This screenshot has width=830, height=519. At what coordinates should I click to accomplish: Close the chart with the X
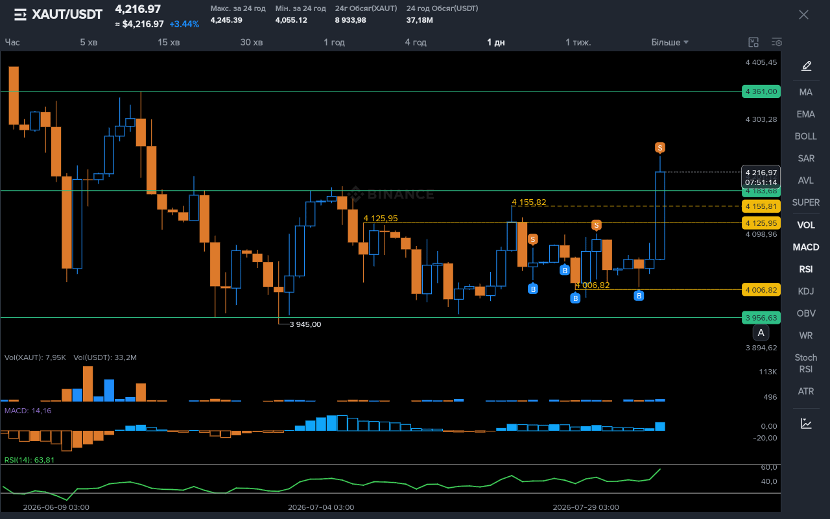(803, 14)
